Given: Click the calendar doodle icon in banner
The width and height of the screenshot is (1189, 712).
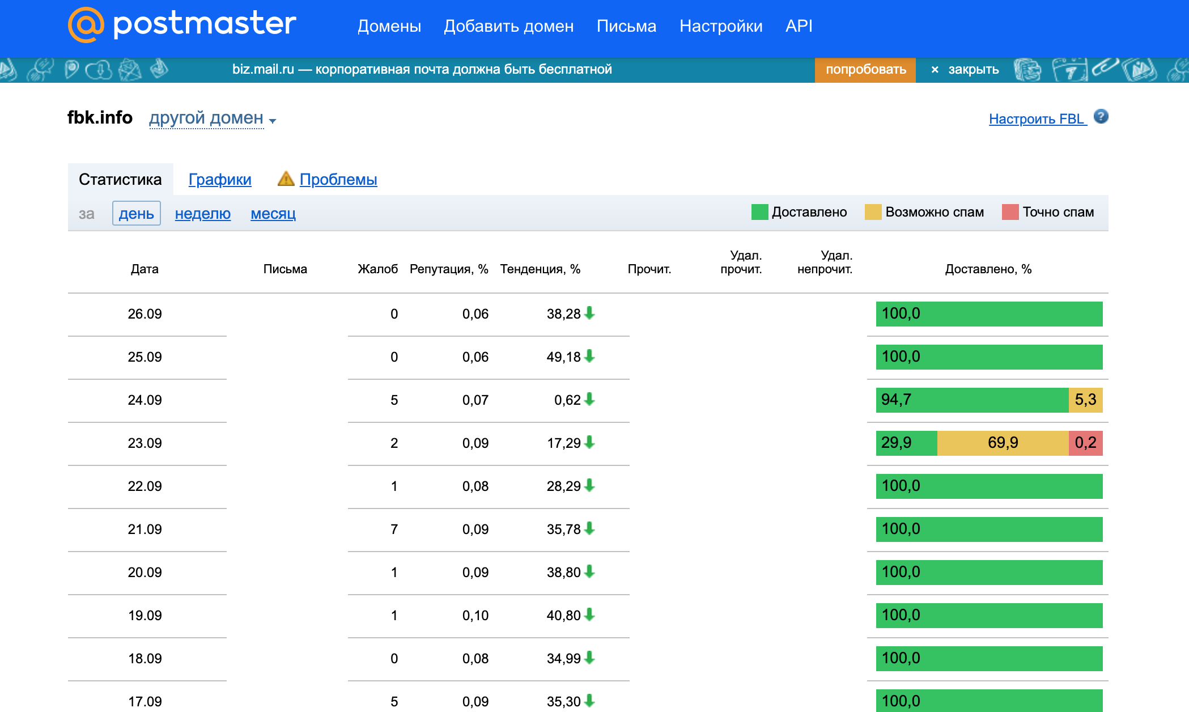Looking at the screenshot, I should coord(1069,70).
